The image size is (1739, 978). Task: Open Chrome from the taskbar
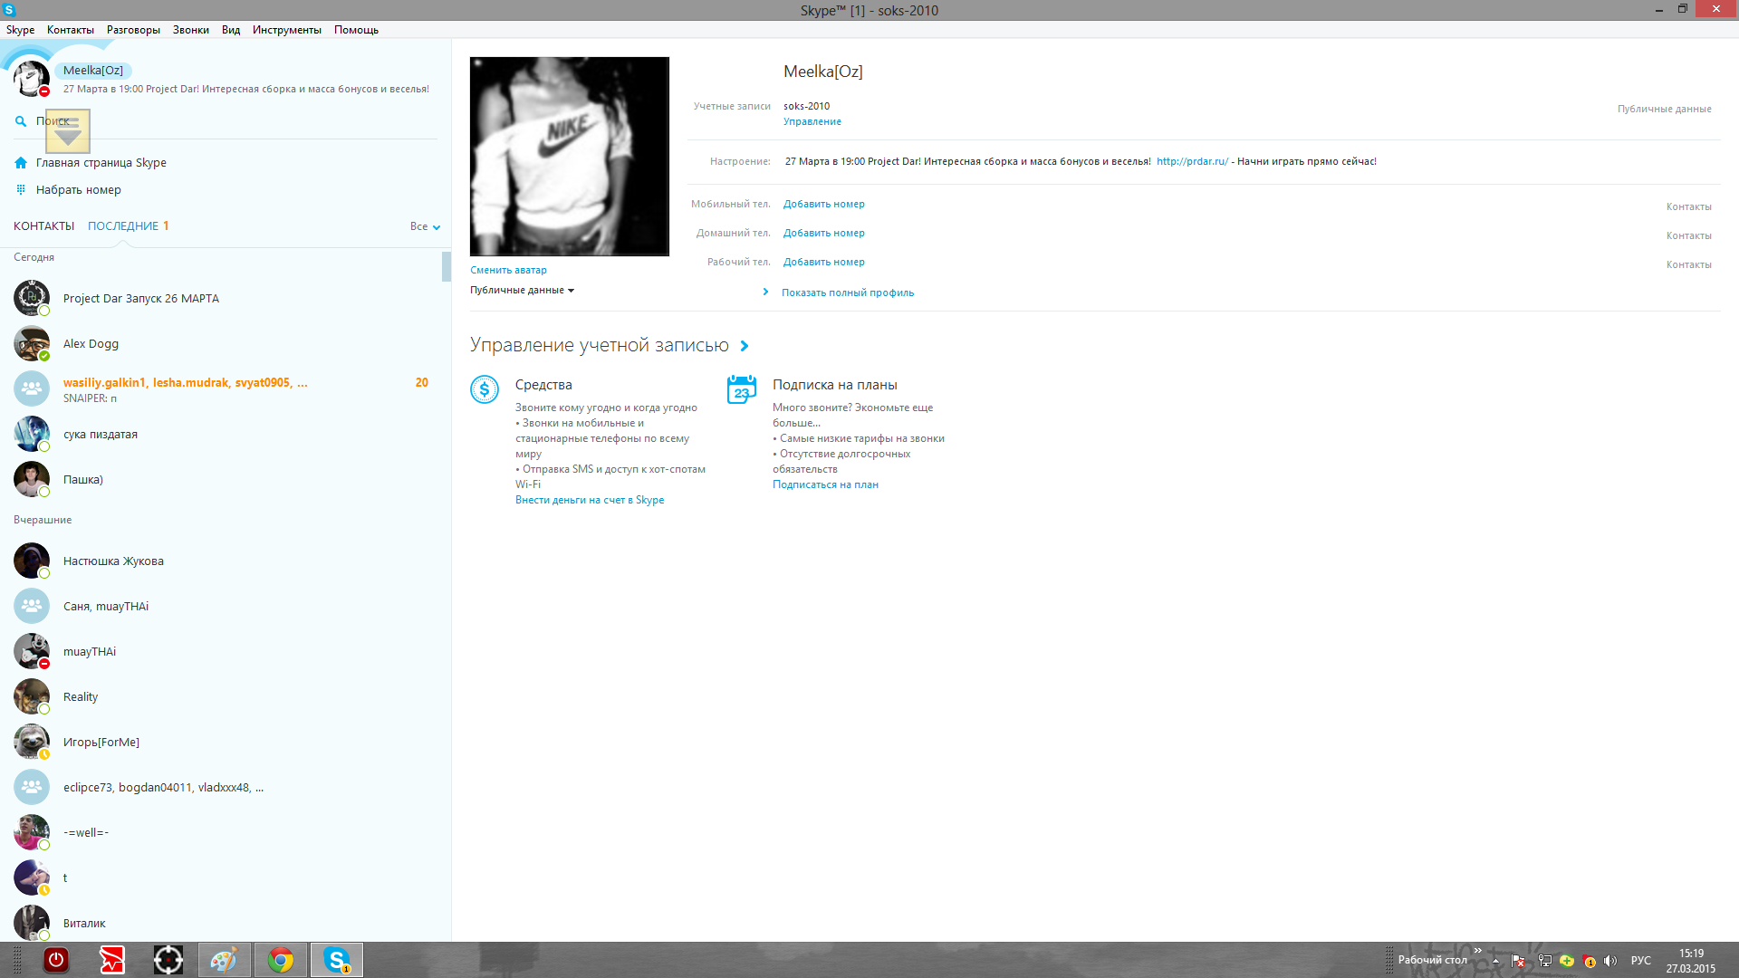click(280, 960)
